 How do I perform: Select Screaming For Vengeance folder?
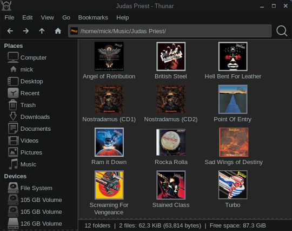click(x=109, y=193)
